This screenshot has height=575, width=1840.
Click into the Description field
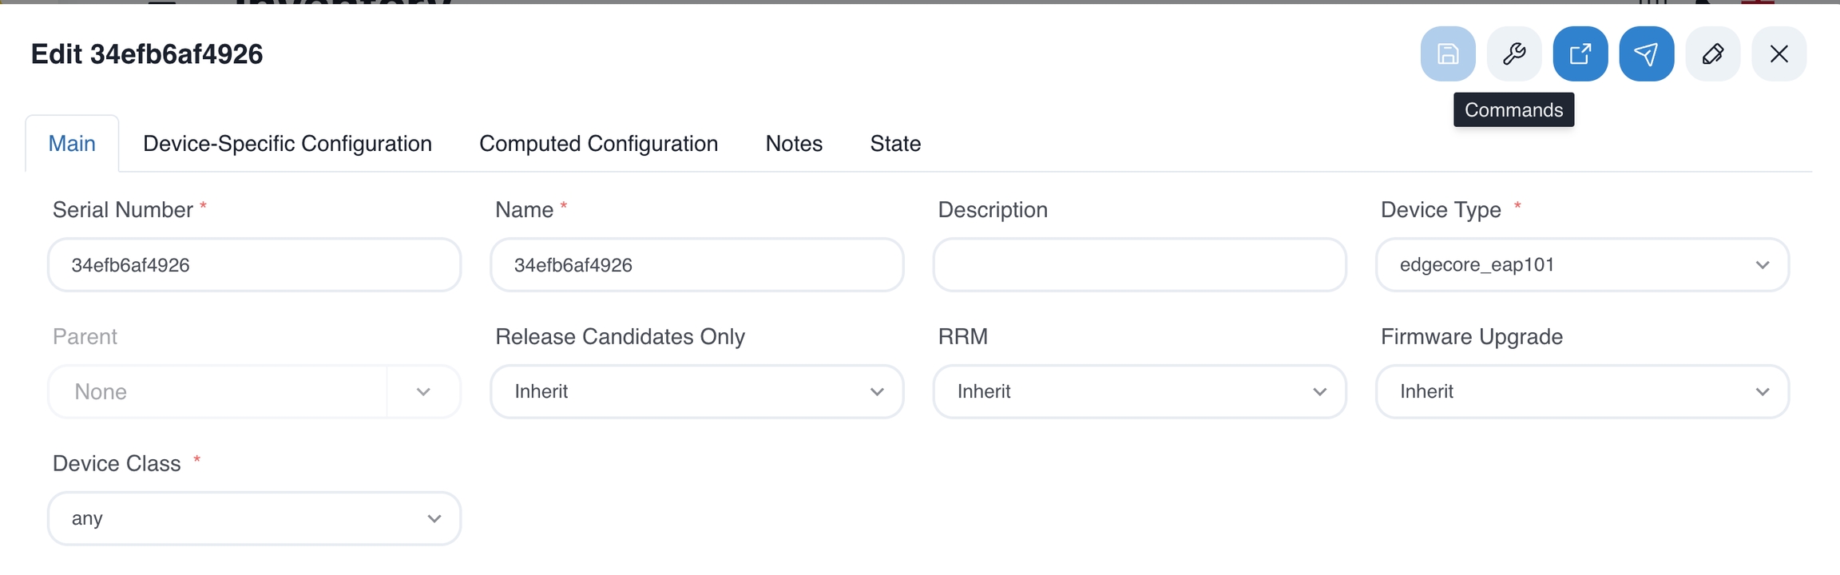(1139, 264)
